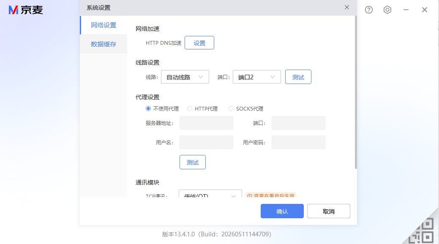Click 测试 button in 线路设置

click(298, 77)
